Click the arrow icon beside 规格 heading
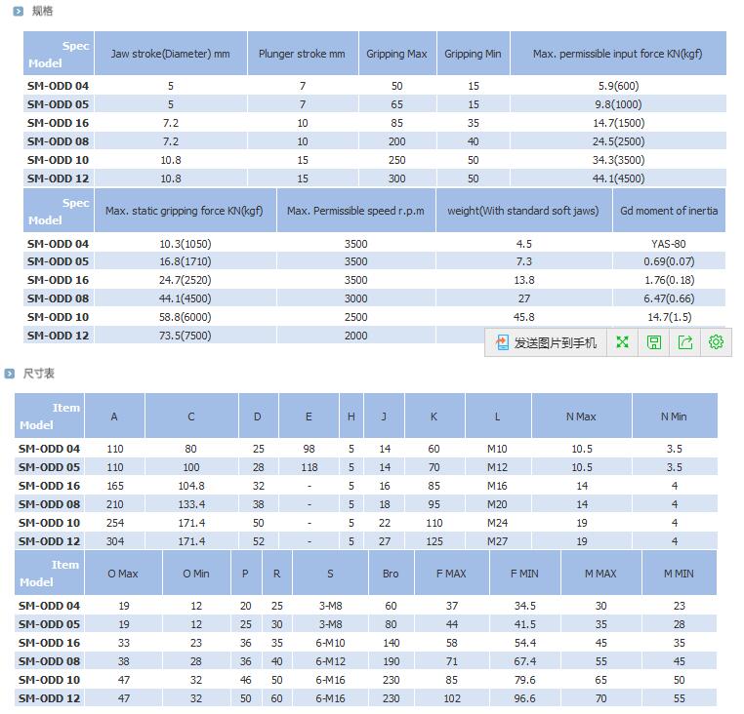Screen dimensions: 744x714 tap(18, 11)
